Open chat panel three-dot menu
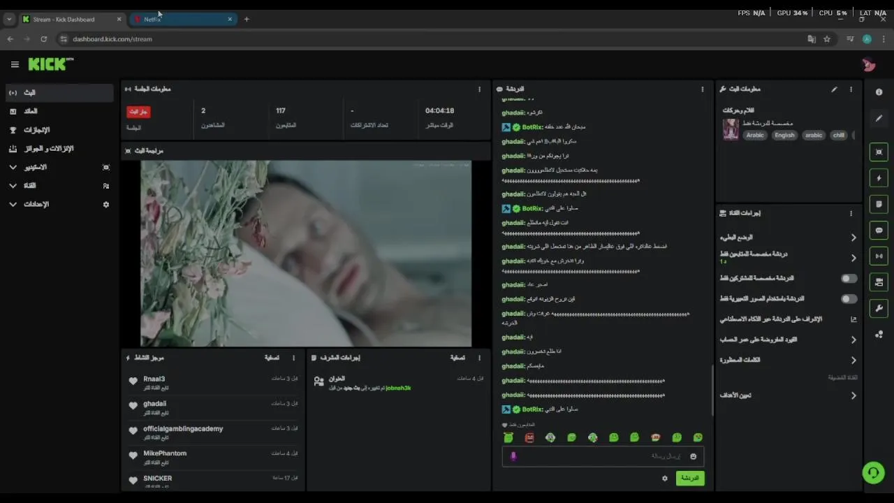 pyautogui.click(x=703, y=89)
